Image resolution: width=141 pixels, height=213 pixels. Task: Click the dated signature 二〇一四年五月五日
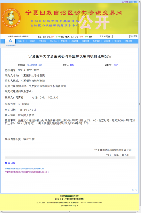117,155
